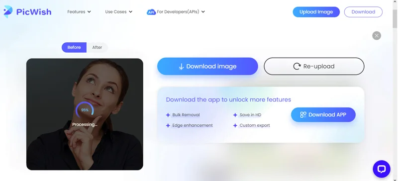Viewport: 398px width, 181px height.
Task: Switch preview to Before
Action: pos(74,47)
